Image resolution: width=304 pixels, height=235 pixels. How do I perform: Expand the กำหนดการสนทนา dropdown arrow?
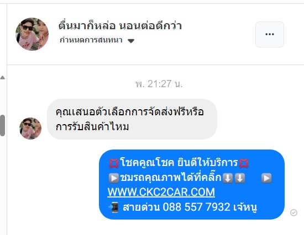pyautogui.click(x=131, y=41)
